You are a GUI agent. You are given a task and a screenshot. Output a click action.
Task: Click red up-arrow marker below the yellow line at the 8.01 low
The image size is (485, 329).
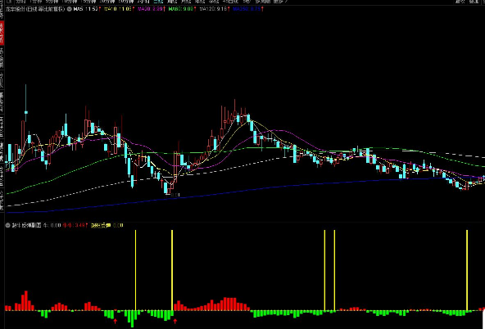point(175,322)
